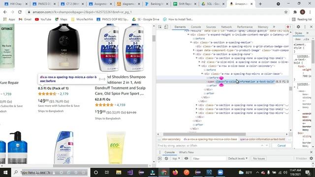315x177 pixels.
Task: Close the console drawer
Action: [x=311, y=152]
